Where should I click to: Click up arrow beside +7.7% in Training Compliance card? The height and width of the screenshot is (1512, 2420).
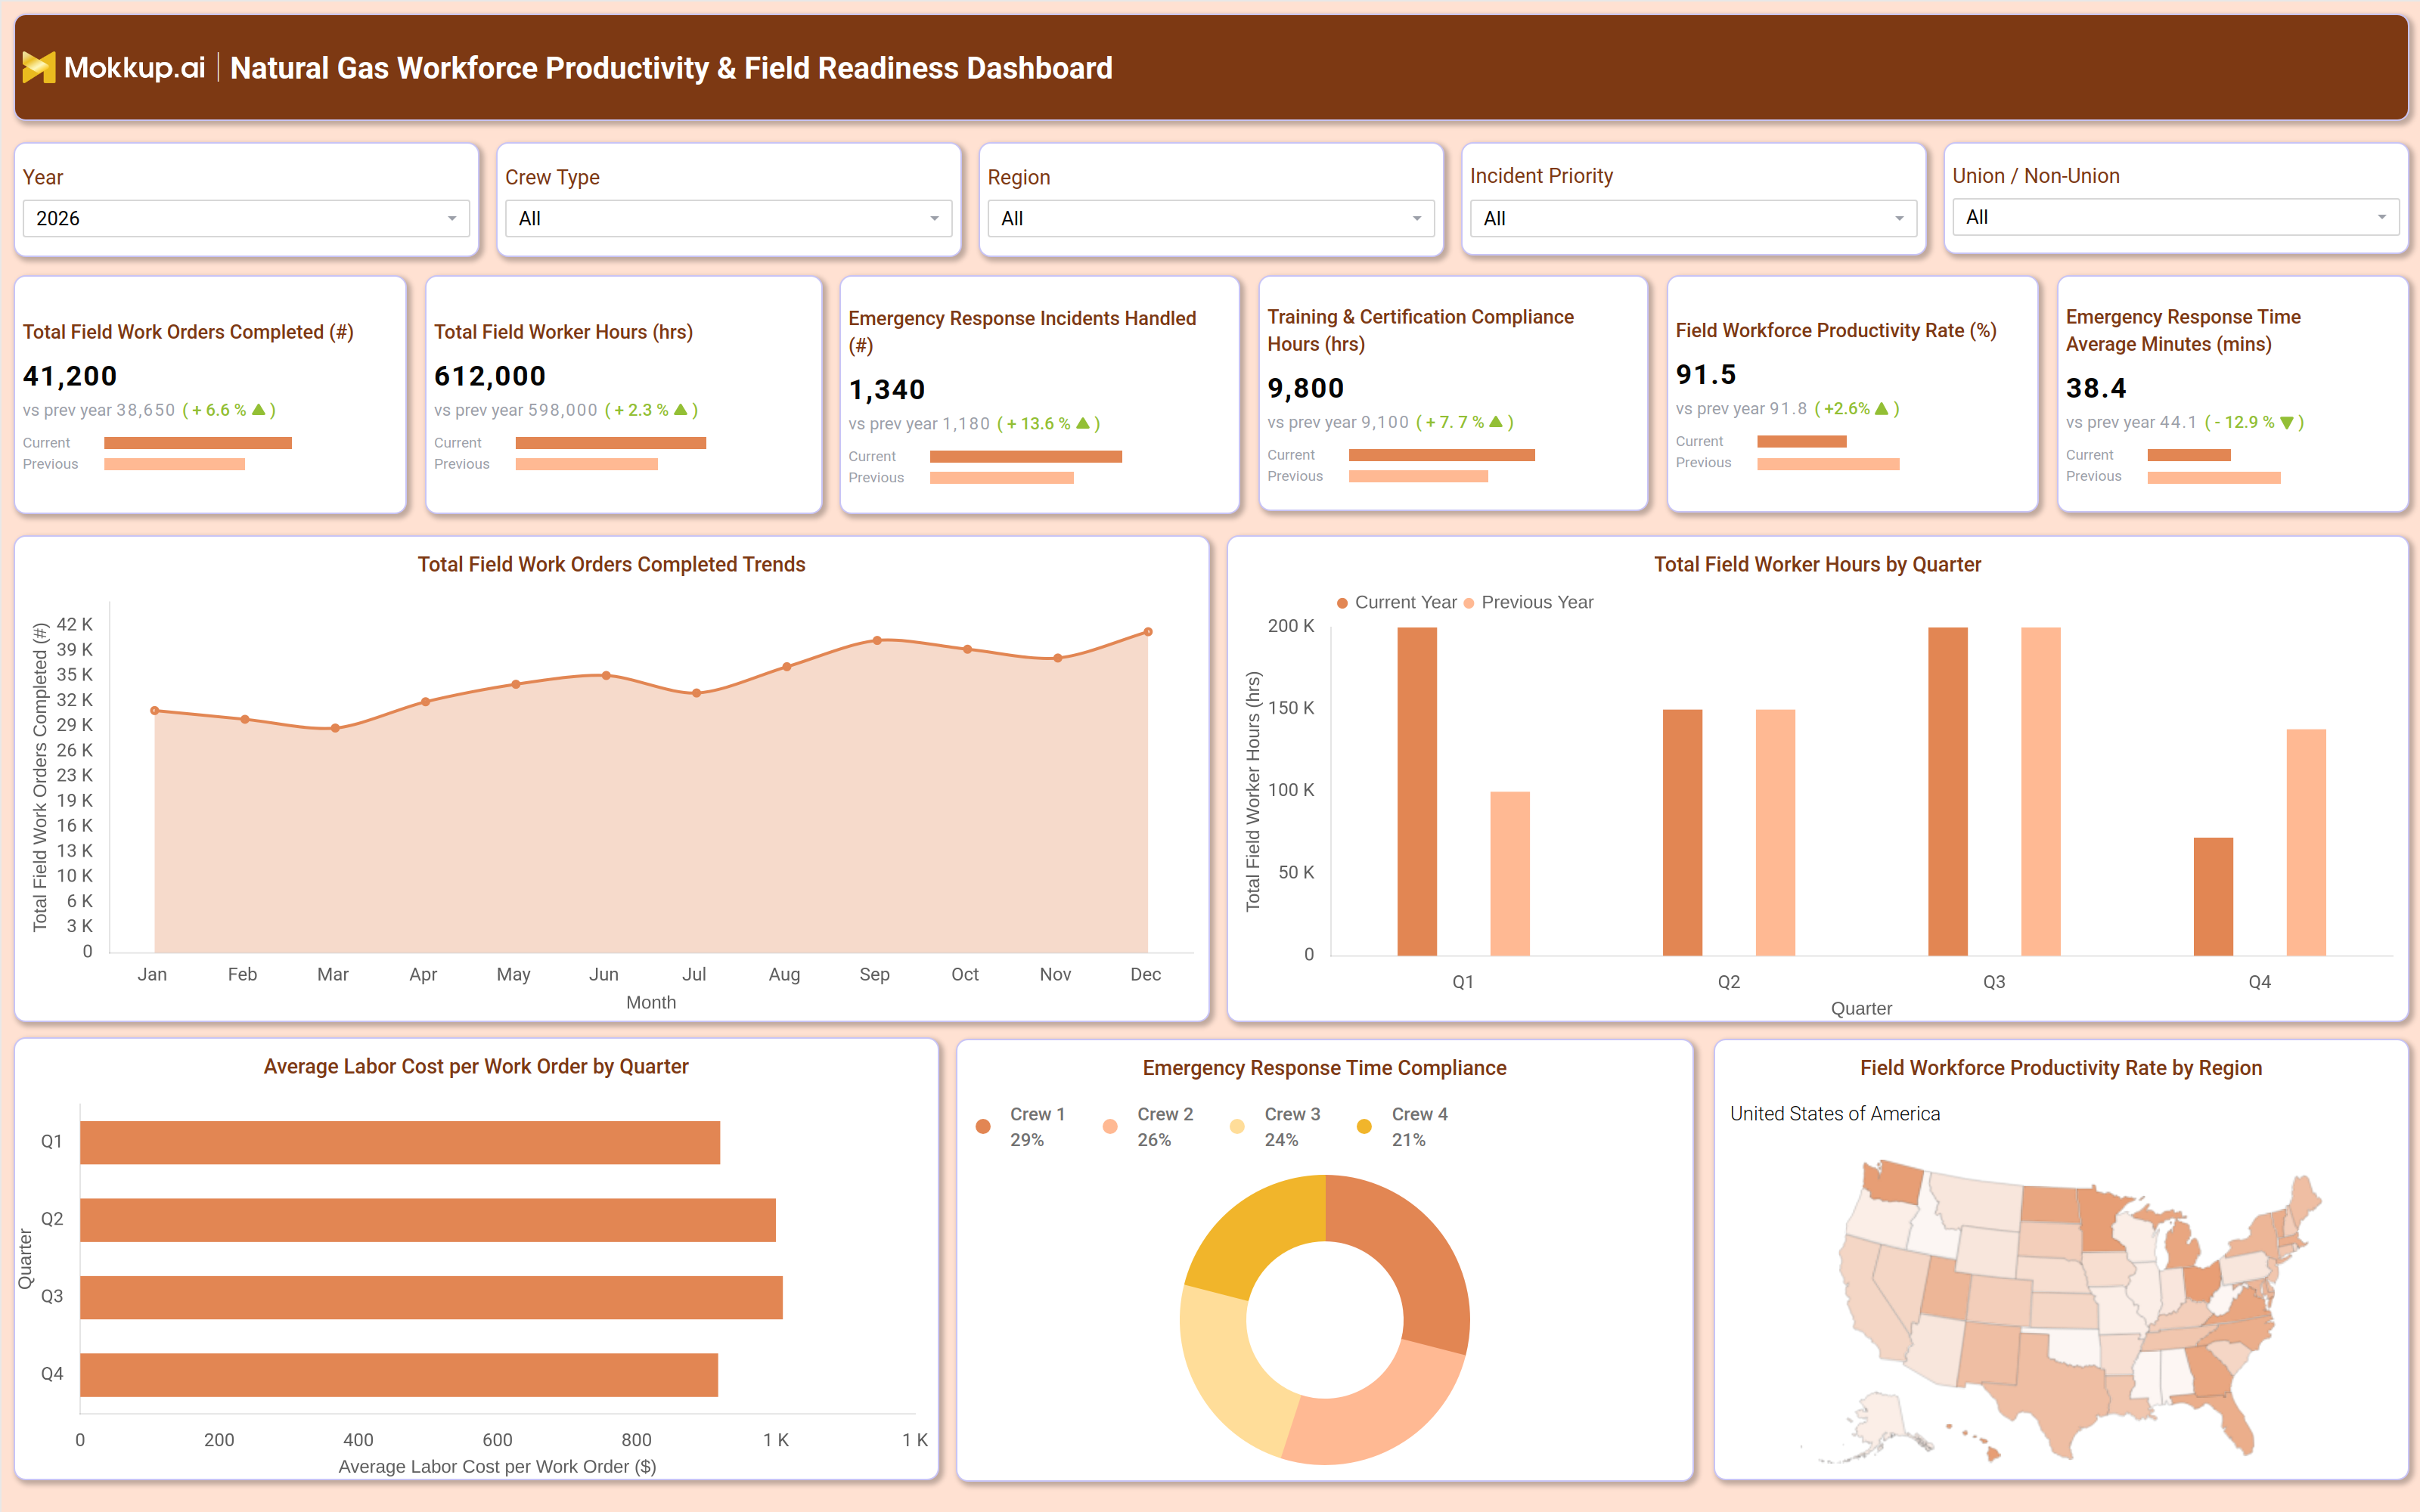click(x=1496, y=422)
